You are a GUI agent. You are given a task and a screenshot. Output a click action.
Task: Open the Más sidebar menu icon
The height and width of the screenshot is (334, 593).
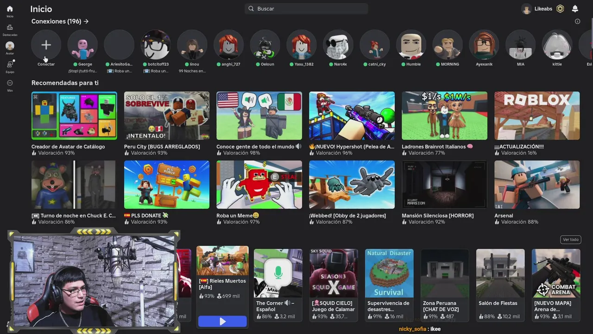tap(10, 83)
